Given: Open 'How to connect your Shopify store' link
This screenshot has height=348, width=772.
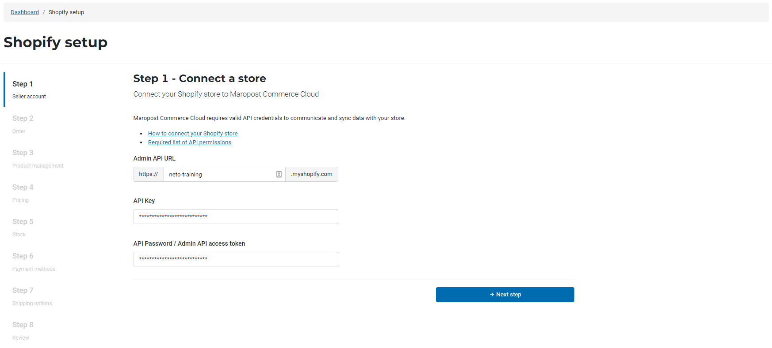Looking at the screenshot, I should click(193, 134).
